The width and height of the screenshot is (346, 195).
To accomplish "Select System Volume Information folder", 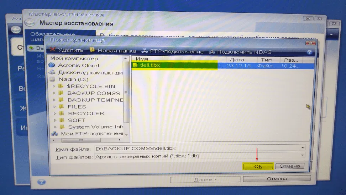I will pos(95,127).
